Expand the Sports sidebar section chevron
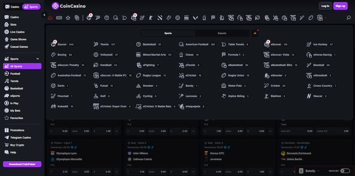 pos(37,59)
